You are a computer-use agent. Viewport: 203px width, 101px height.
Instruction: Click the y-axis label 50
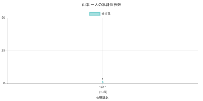3,18
